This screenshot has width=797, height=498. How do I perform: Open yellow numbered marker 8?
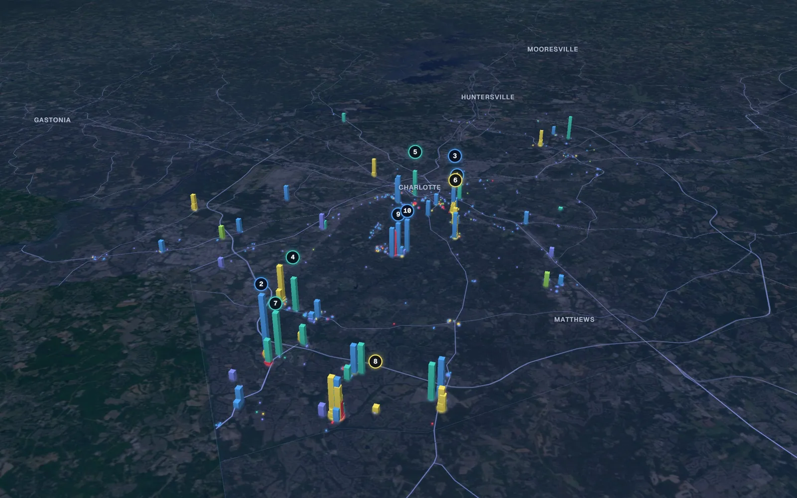pyautogui.click(x=375, y=361)
